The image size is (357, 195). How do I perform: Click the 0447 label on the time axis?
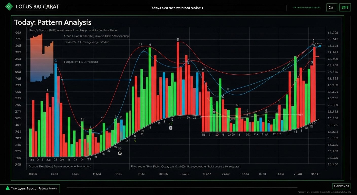click(315, 174)
